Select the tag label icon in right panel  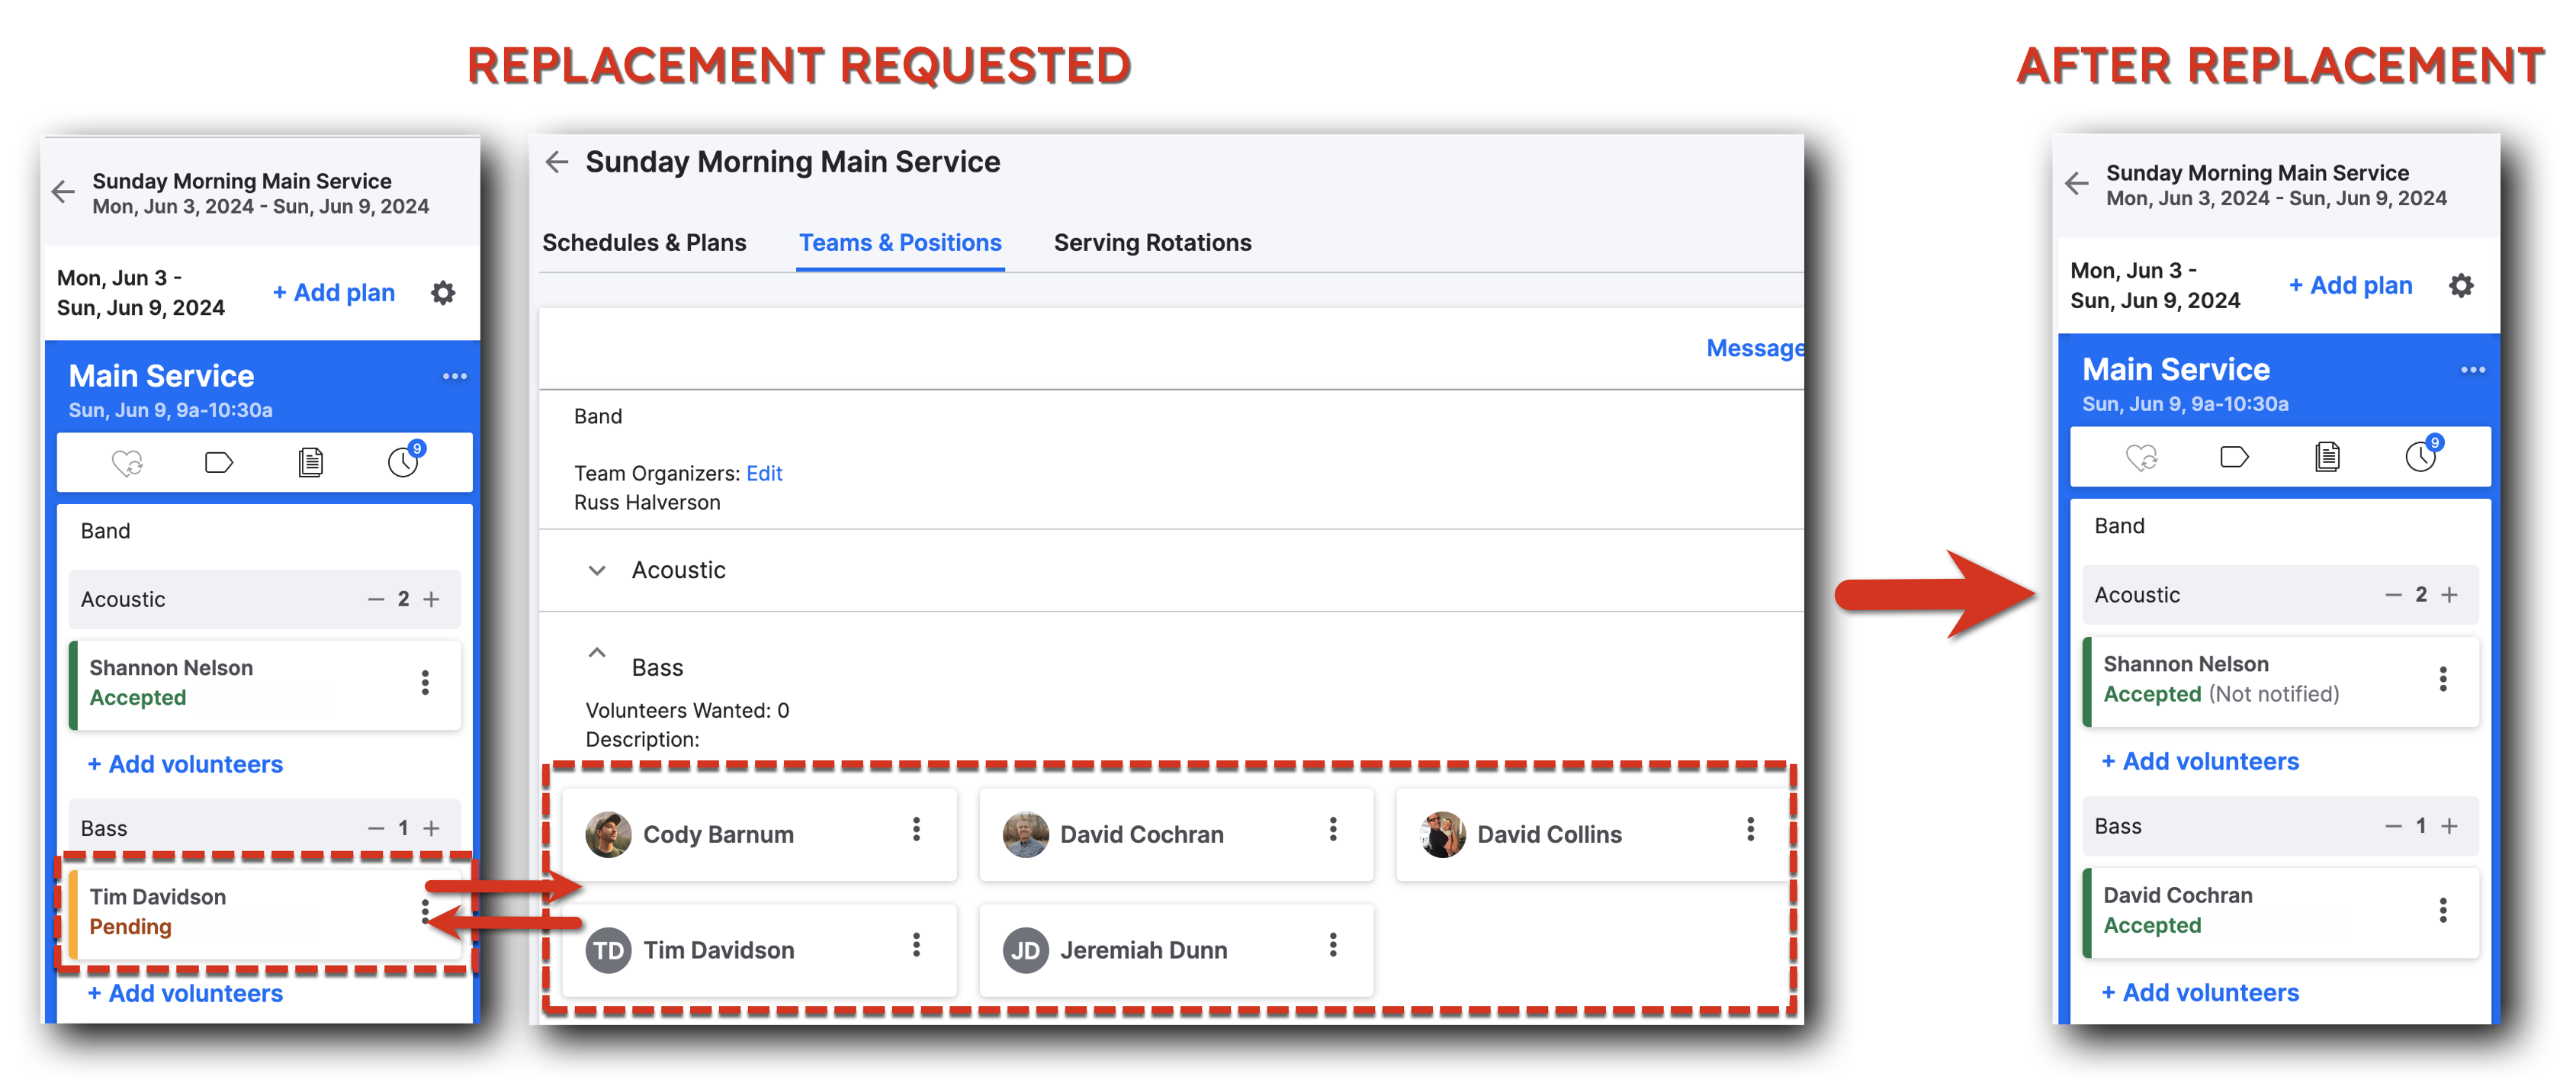pos(2234,457)
